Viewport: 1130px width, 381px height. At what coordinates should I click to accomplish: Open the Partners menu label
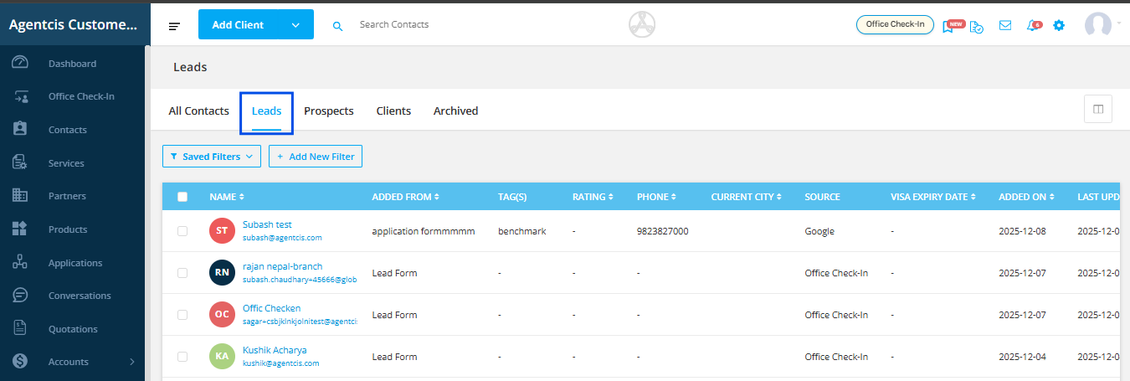tap(67, 196)
